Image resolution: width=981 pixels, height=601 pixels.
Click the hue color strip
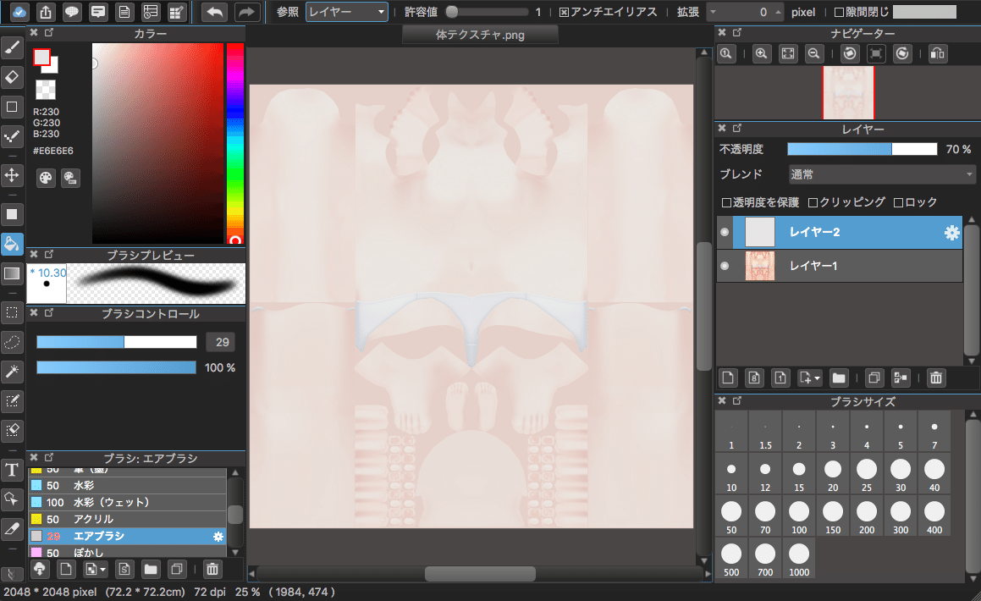click(x=235, y=143)
